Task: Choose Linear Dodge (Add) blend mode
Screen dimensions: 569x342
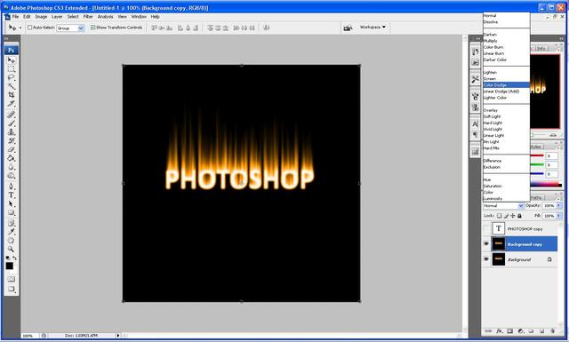Action: coord(506,91)
